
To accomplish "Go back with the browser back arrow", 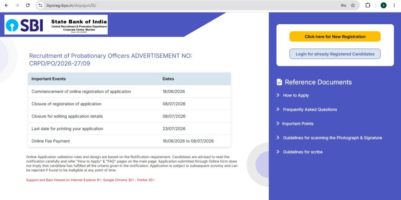I will (7, 5).
